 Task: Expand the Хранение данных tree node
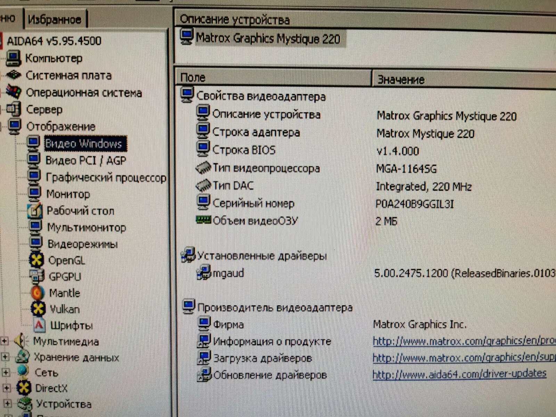pyautogui.click(x=5, y=357)
